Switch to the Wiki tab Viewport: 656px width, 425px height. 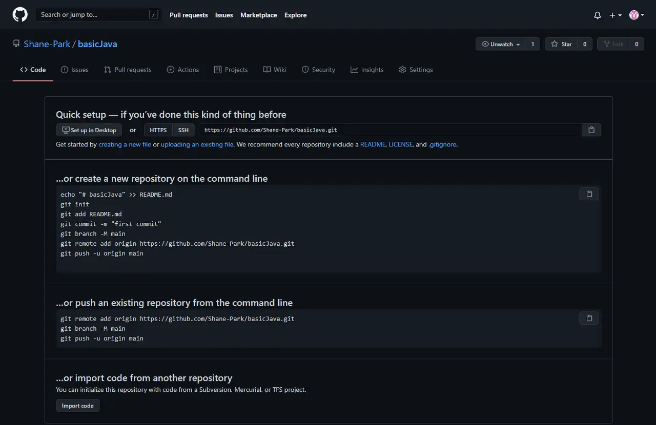[275, 70]
